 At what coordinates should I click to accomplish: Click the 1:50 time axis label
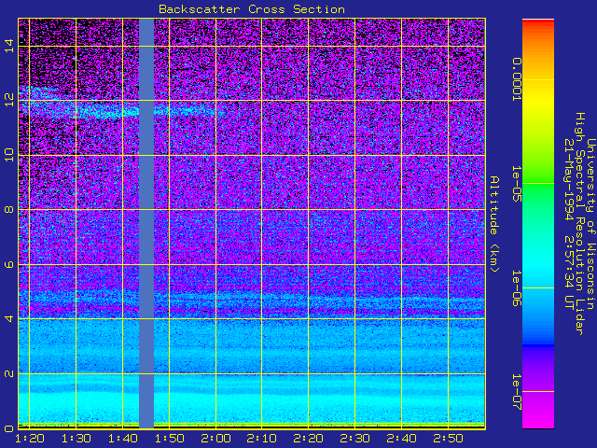169,439
